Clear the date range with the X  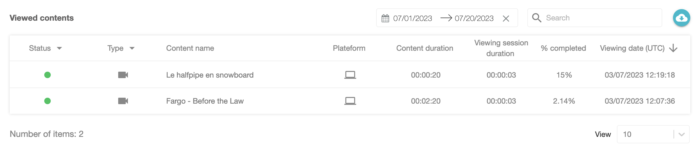click(x=506, y=18)
